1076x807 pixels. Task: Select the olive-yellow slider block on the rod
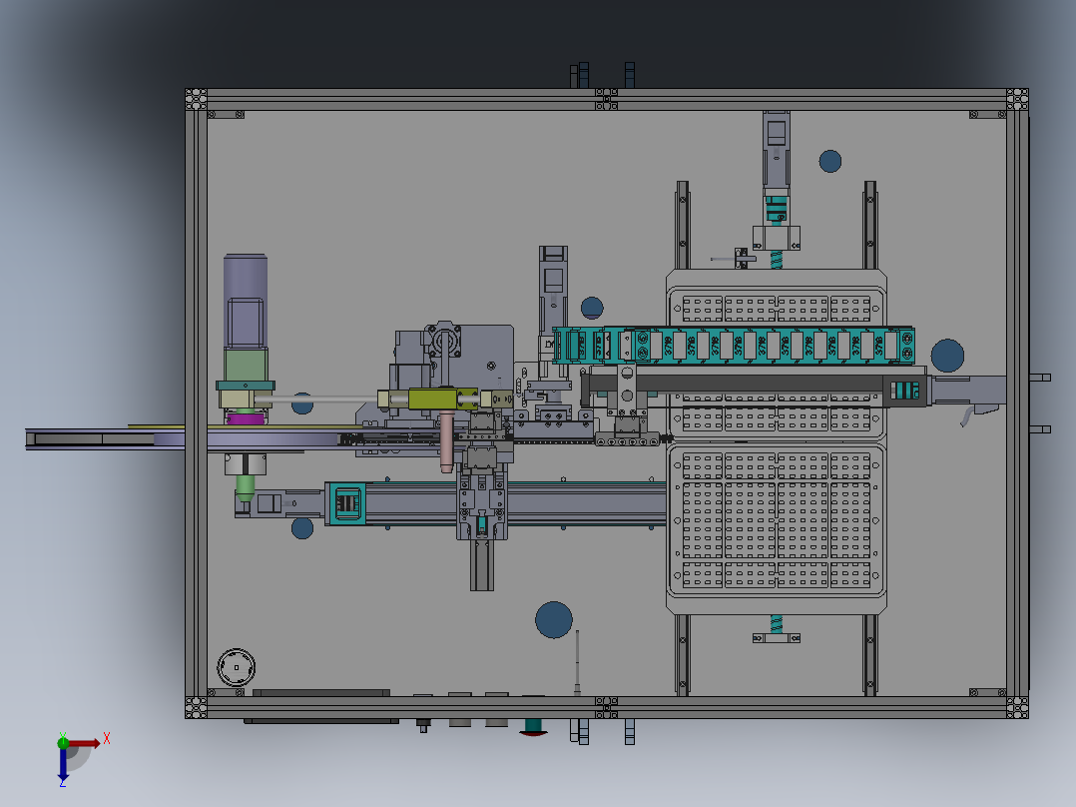[433, 399]
